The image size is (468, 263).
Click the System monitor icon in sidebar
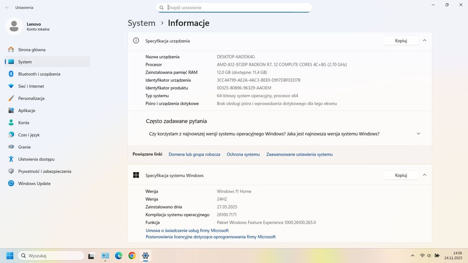point(11,62)
